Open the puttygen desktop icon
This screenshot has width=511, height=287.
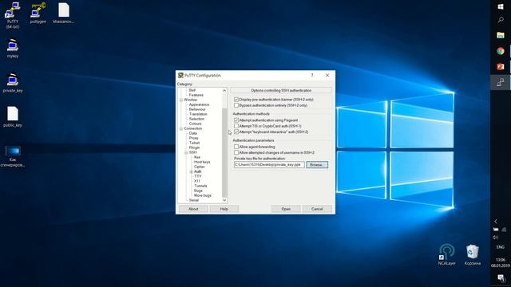click(x=38, y=13)
